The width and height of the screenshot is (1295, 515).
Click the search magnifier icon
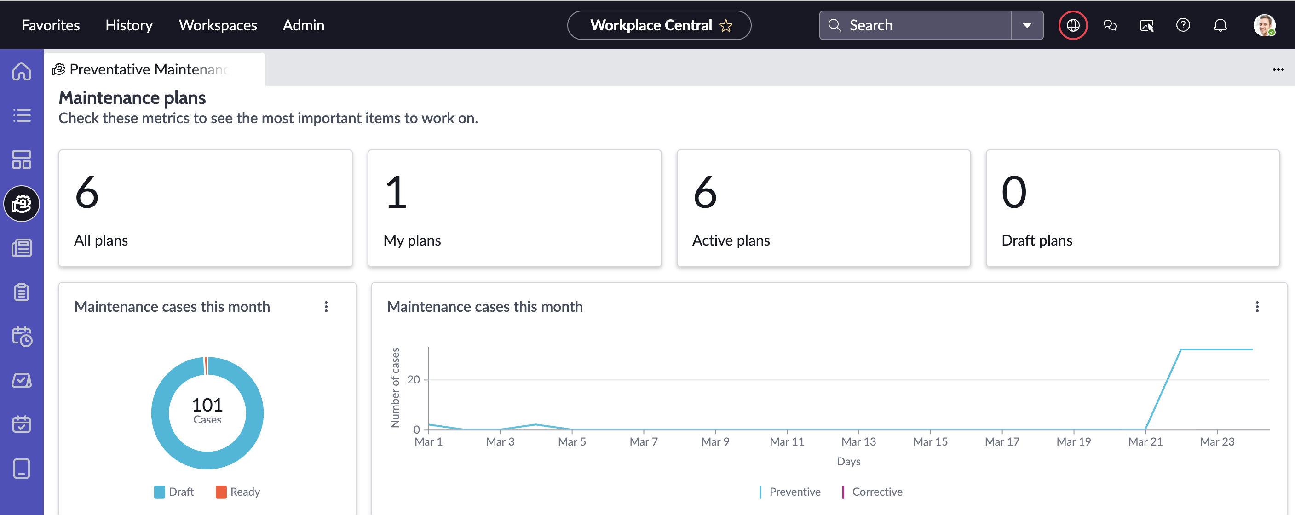[x=835, y=25]
